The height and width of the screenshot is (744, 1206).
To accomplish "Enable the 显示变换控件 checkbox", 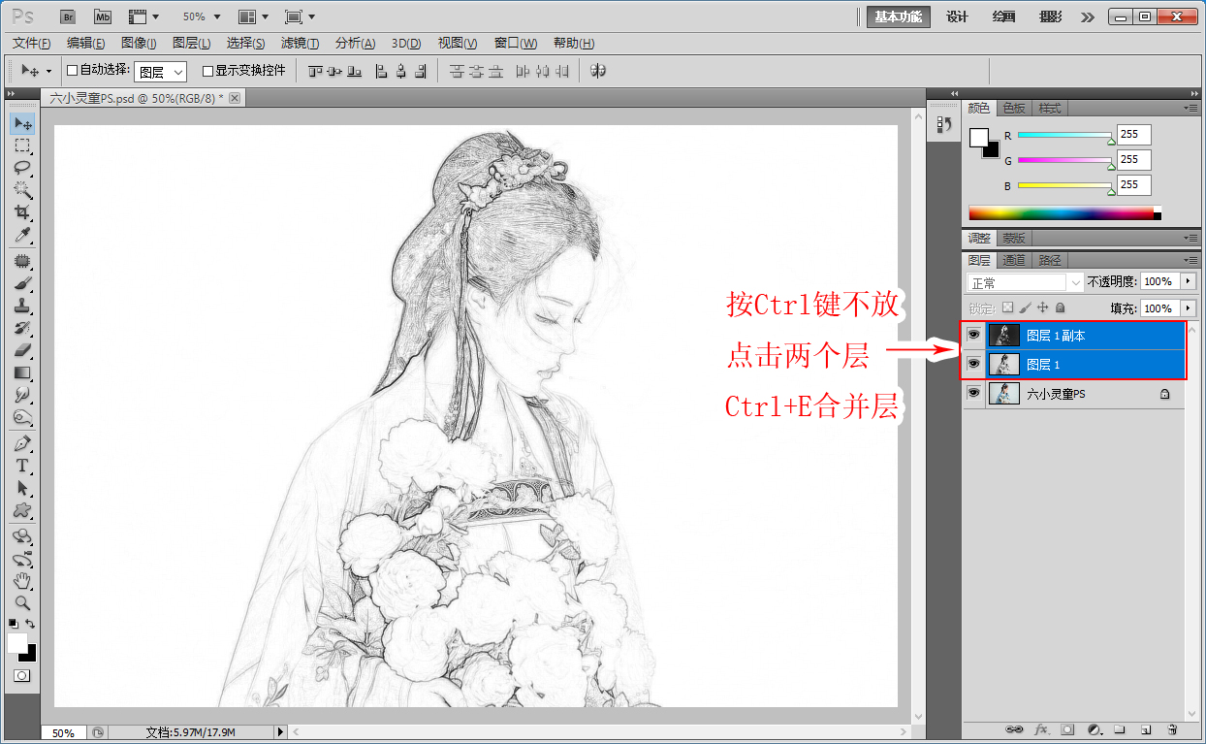I will (x=207, y=71).
